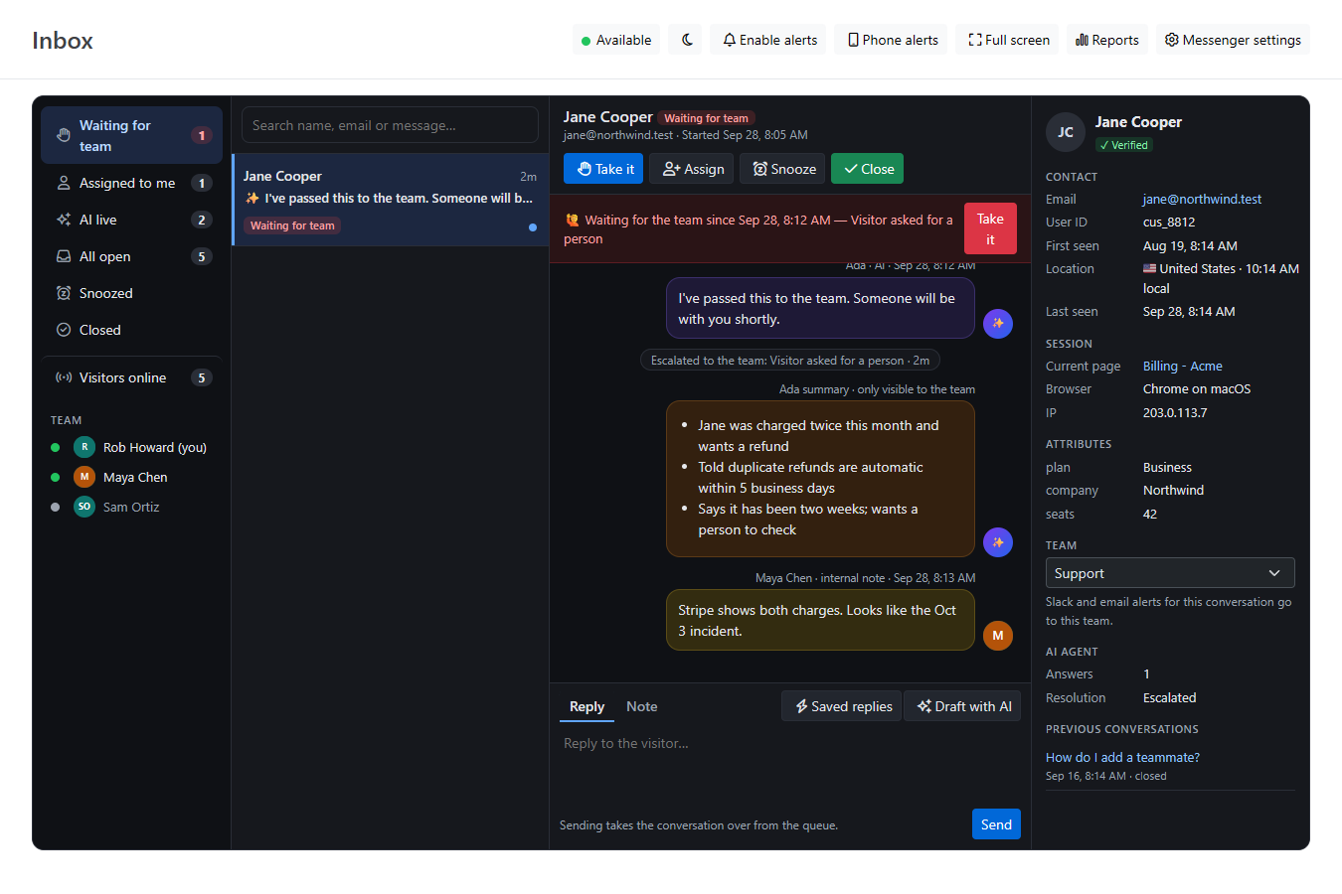The height and width of the screenshot is (894, 1342).
Task: View Visitors online
Action: pyautogui.click(x=132, y=377)
